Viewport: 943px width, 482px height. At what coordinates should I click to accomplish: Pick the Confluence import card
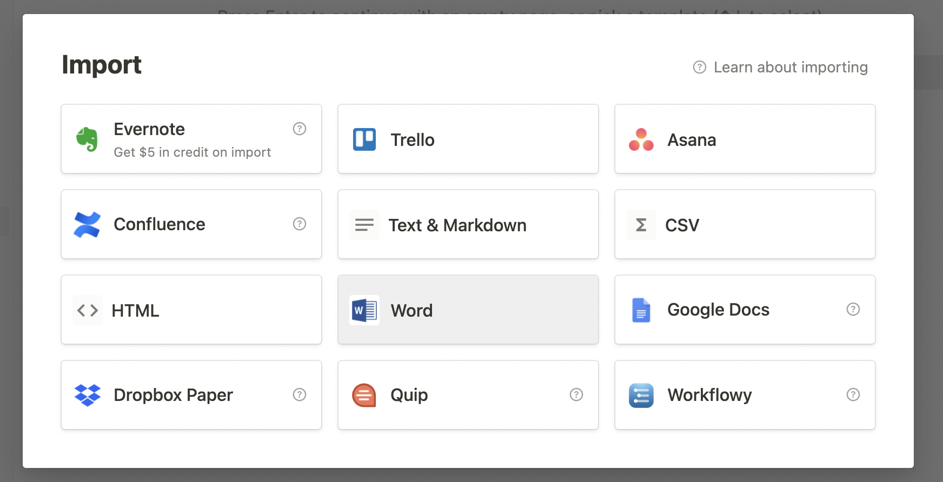(191, 224)
